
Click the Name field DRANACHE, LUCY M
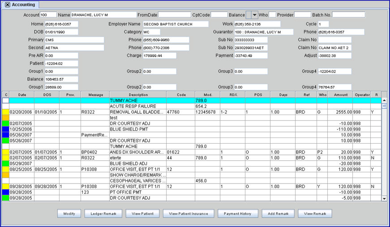(x=104, y=15)
